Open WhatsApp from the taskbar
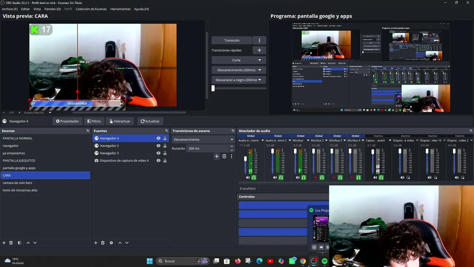This screenshot has width=474, height=267. pos(292,261)
